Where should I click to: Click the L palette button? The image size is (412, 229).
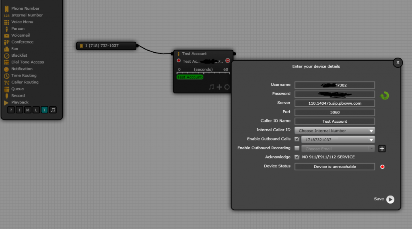point(36,110)
